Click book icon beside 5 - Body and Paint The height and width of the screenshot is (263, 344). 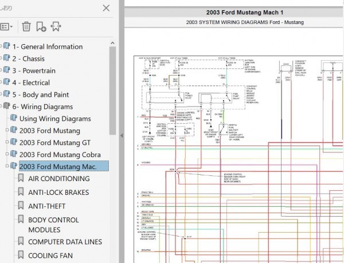point(7,94)
